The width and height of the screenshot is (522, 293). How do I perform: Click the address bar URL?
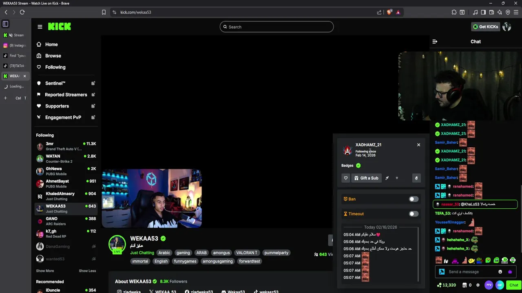coord(135,12)
